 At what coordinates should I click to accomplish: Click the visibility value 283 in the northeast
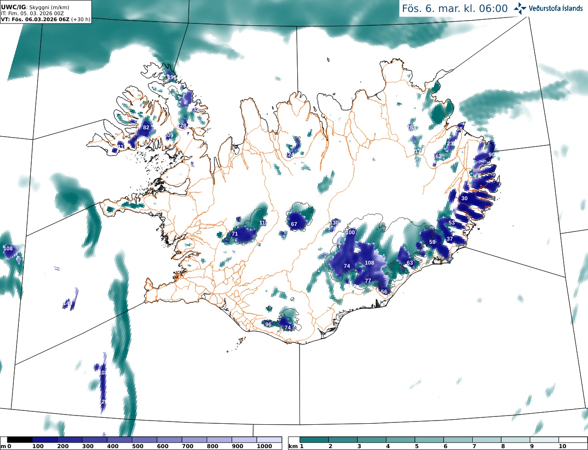point(411,127)
